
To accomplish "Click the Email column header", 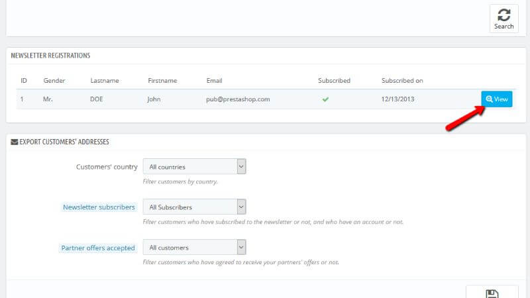I will (214, 80).
